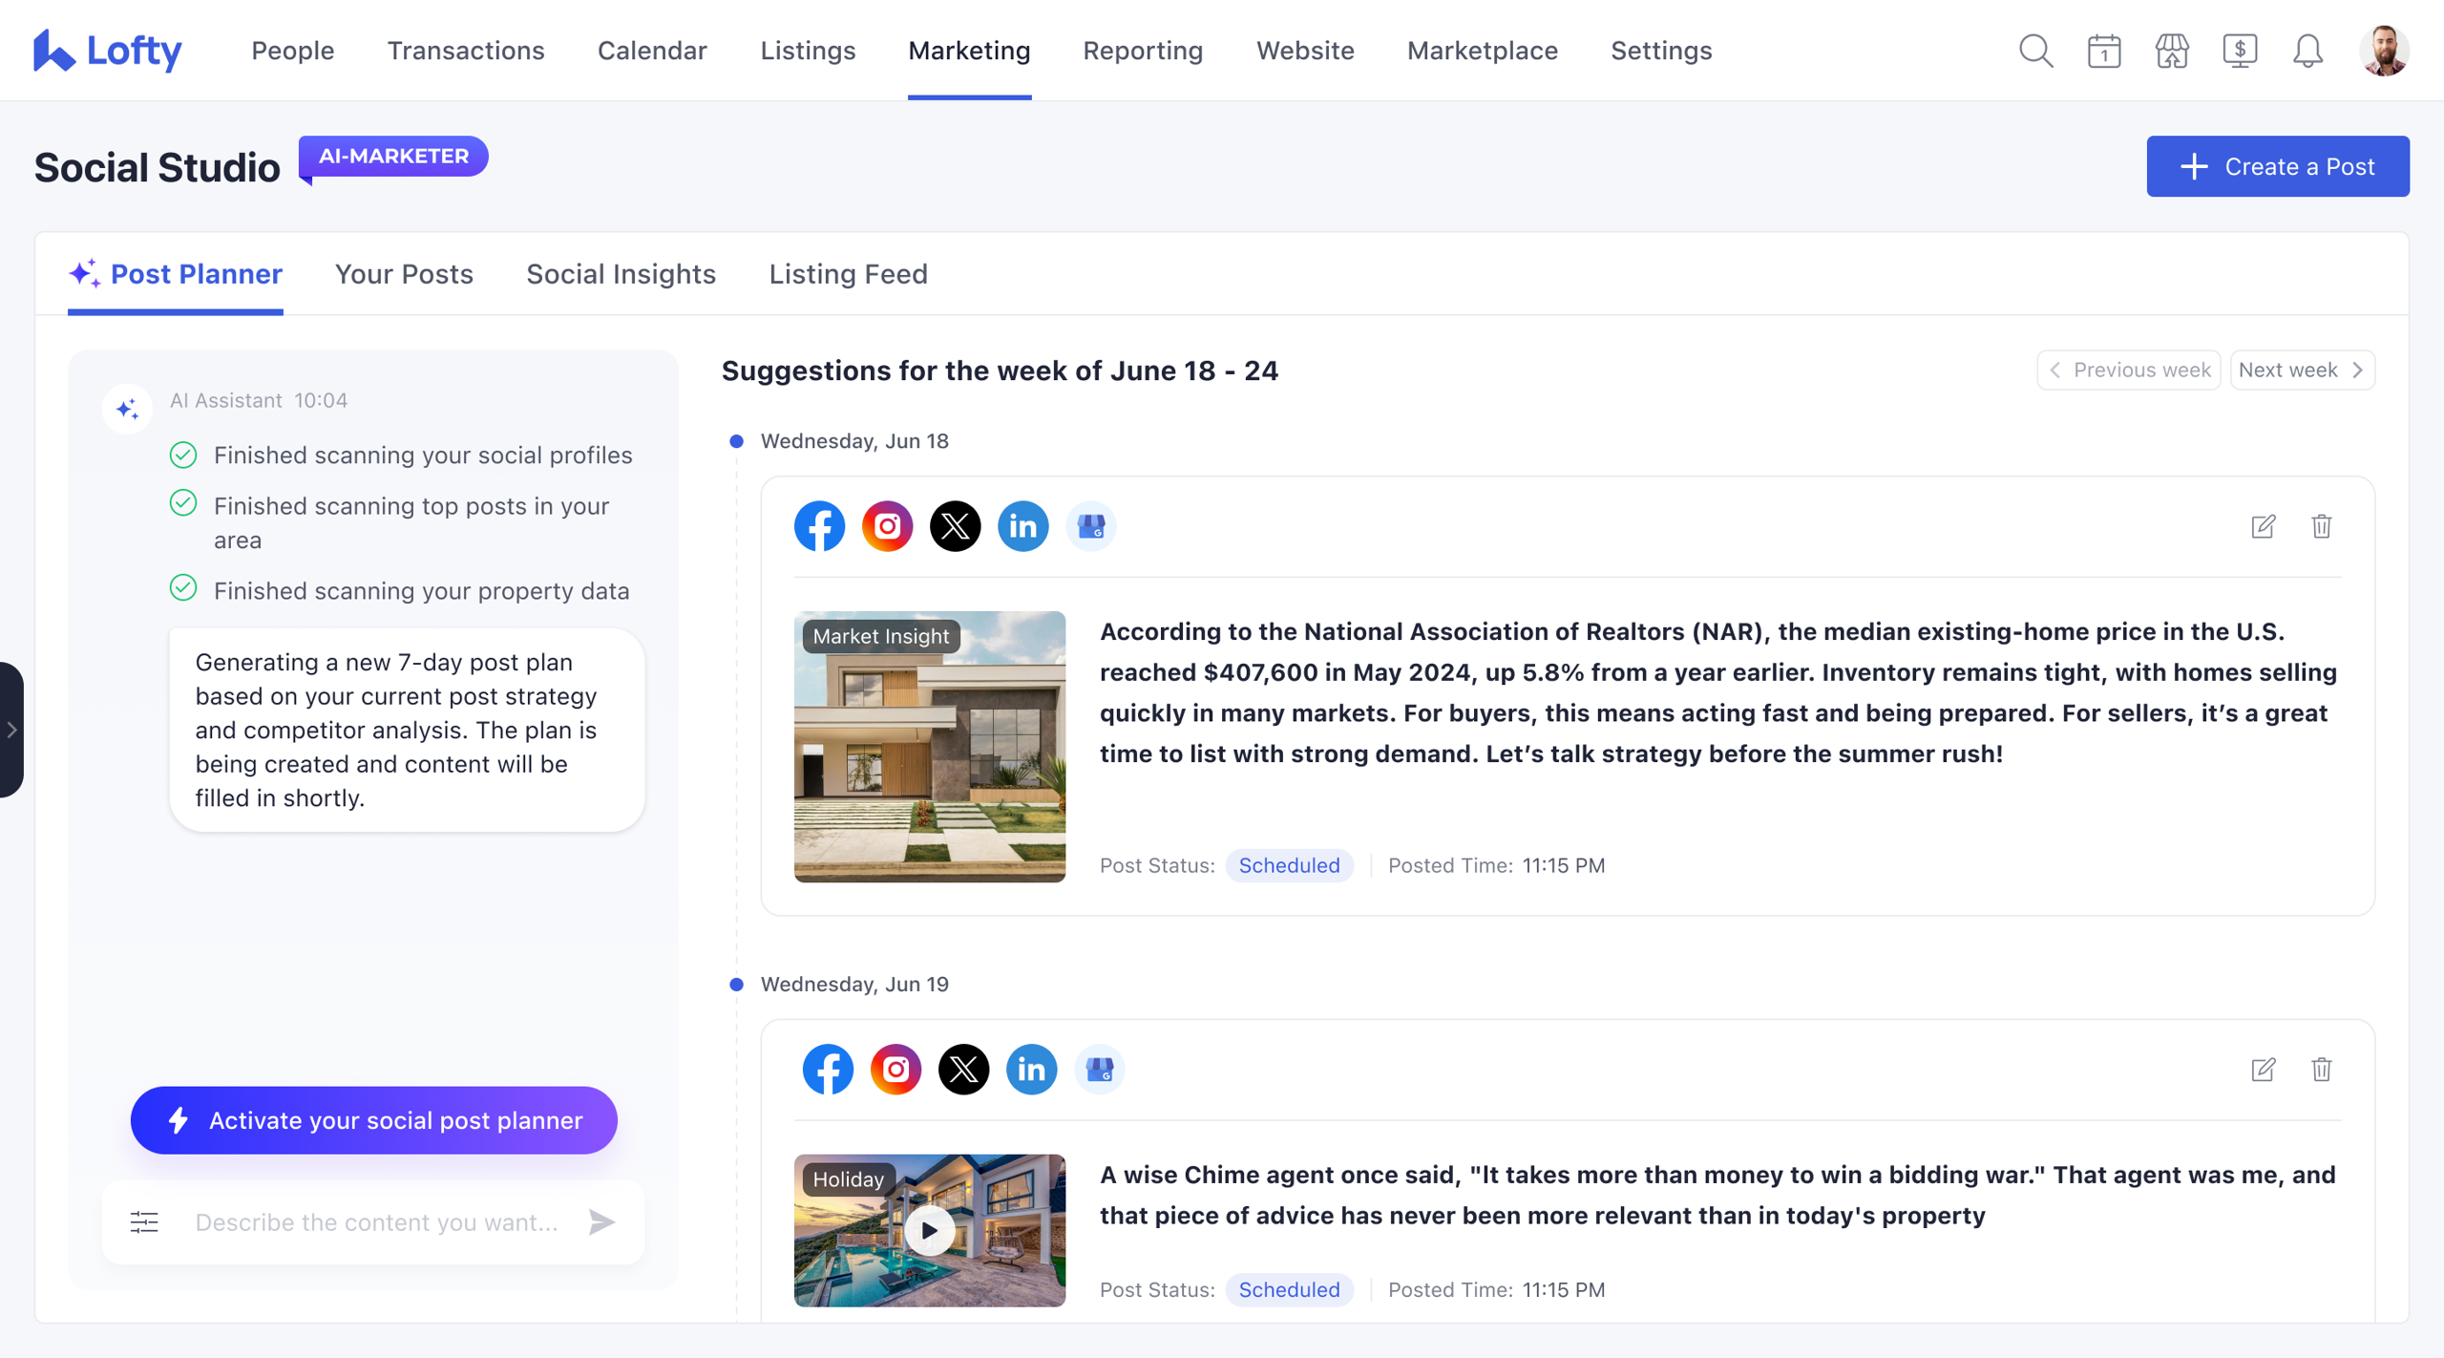This screenshot has width=2444, height=1358.
Task: Click the search magnifier icon
Action: [x=2035, y=51]
